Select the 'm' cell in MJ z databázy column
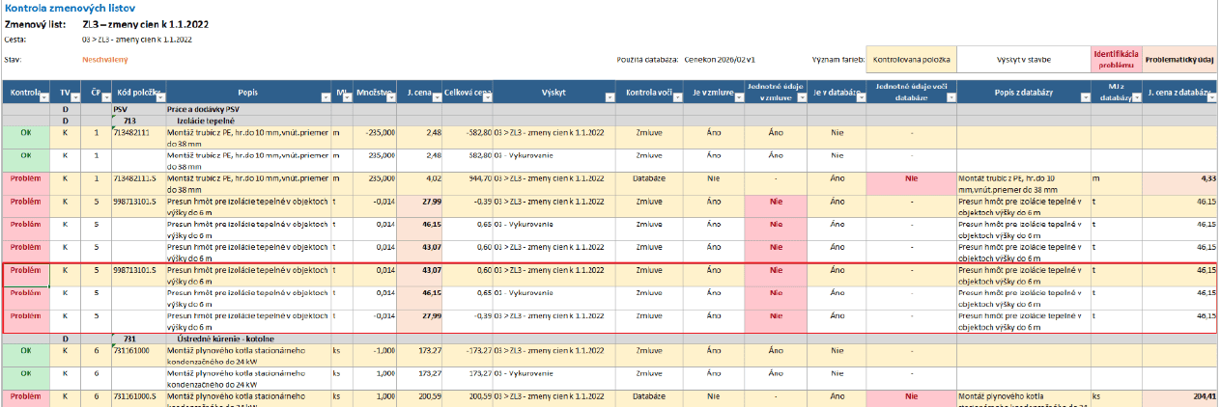Image resolution: width=1220 pixels, height=407 pixels. pos(1116,182)
